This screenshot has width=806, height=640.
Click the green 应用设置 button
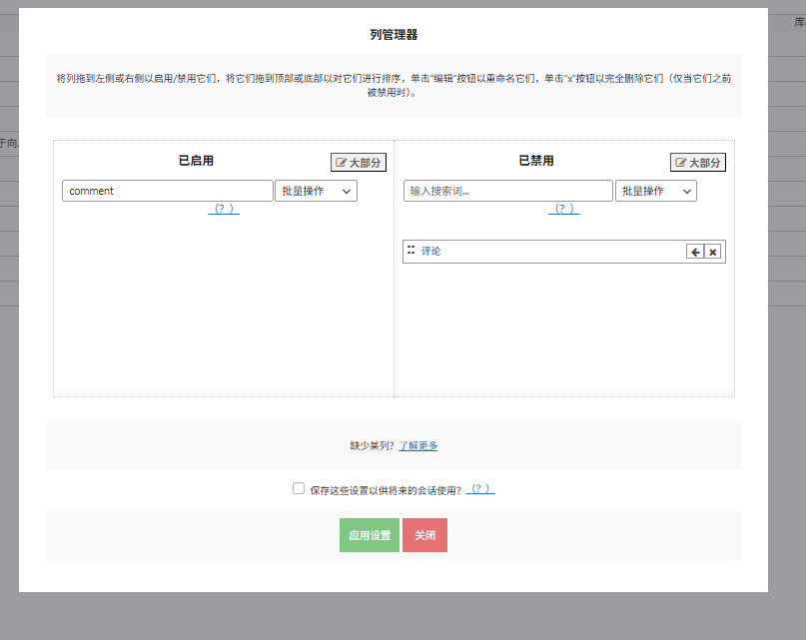[x=368, y=534]
